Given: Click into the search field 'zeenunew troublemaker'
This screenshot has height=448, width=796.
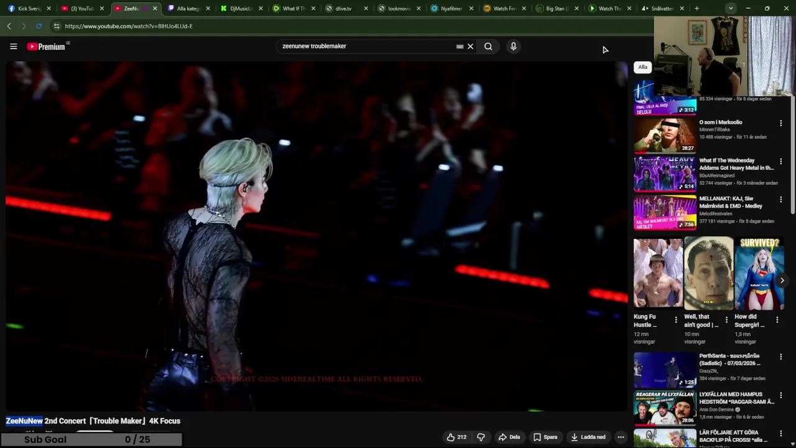Looking at the screenshot, I should [367, 46].
